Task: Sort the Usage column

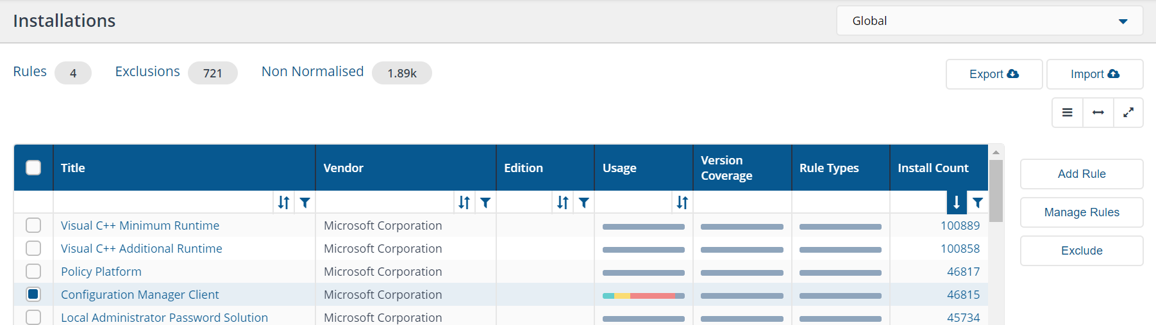Action: (x=682, y=203)
